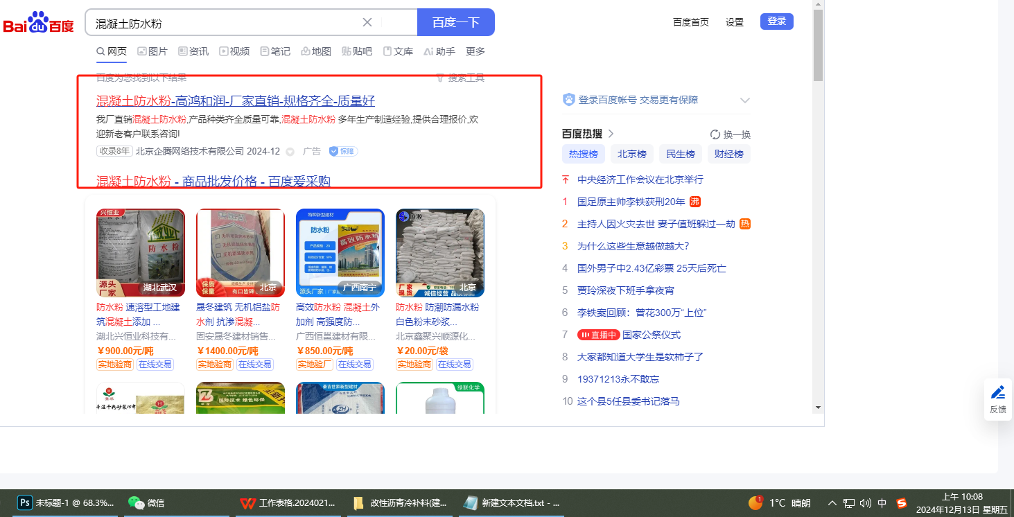1014x517 pixels.
Task: Switch to the 贴吧 search tab
Action: [357, 51]
